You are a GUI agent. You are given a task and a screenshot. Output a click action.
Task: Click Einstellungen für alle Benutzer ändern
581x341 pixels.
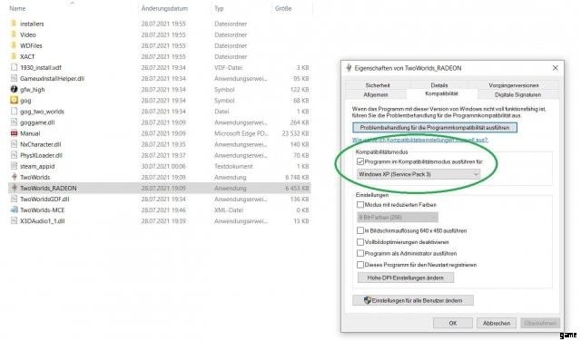pos(413,300)
